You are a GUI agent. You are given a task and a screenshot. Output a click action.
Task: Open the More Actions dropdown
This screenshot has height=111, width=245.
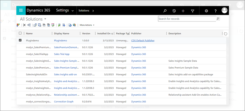click(87, 25)
